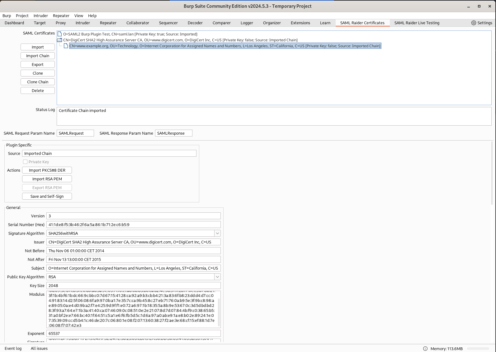
Task: Select the CN=www.example.org certificate row
Action: (x=225, y=46)
